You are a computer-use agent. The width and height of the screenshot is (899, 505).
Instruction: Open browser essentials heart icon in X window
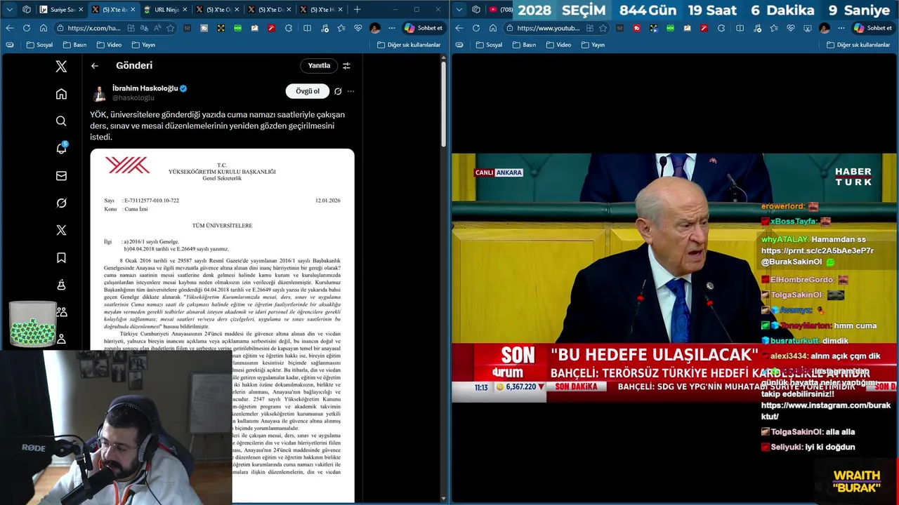357,28
